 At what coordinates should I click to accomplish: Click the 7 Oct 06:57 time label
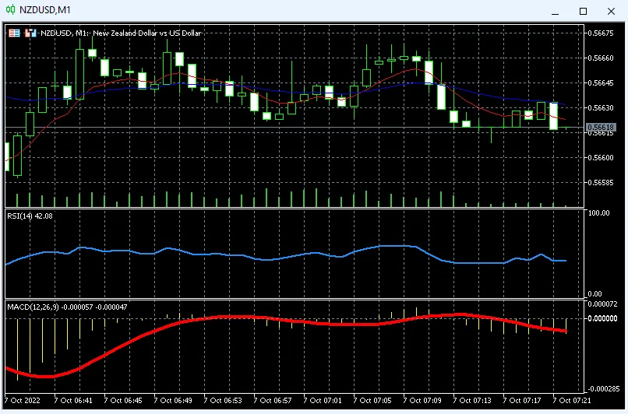point(273,401)
